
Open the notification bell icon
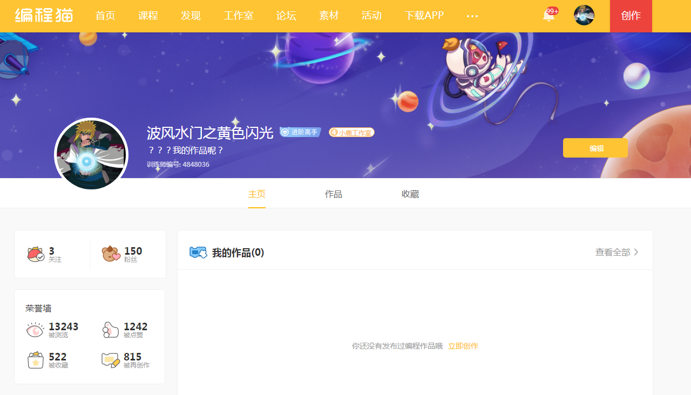pos(548,15)
